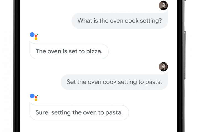Click the word "Sure" in the last reply
The image size is (199, 132).
[x=41, y=112]
